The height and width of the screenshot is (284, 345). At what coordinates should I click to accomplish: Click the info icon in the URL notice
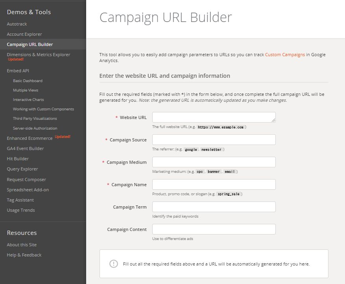pyautogui.click(x=114, y=264)
